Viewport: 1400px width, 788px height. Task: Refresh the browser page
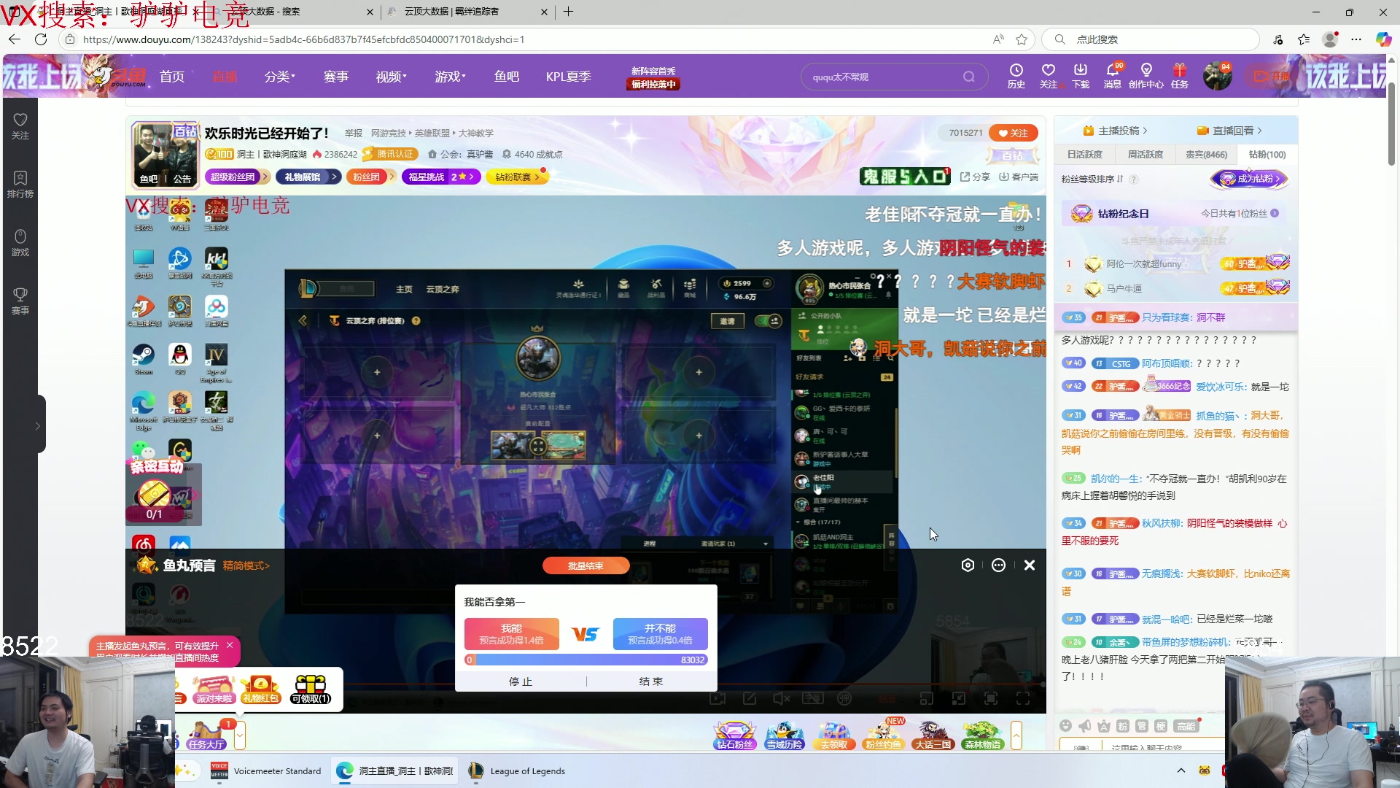[x=41, y=39]
